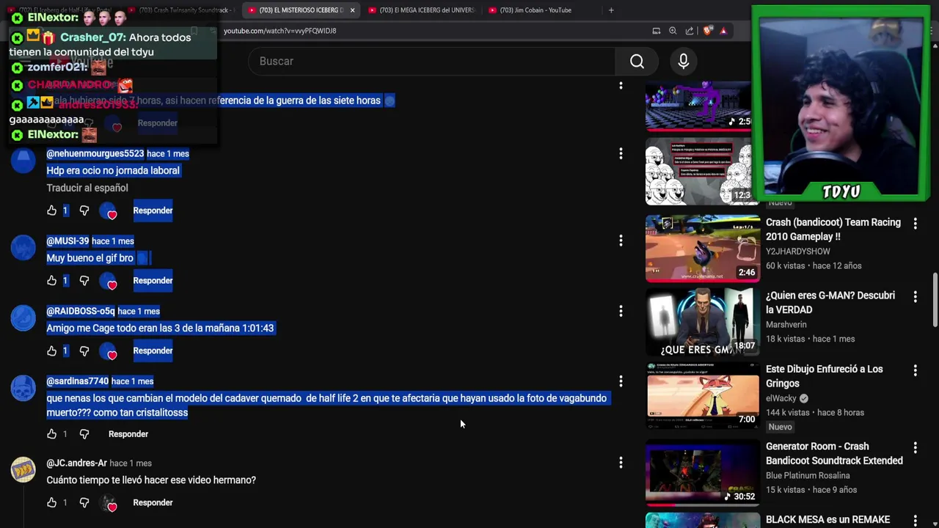
Task: Open options menu for @nehuenmourgues5523 comment
Action: [x=621, y=153]
